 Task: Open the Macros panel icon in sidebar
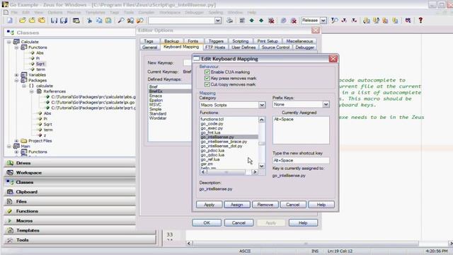pyautogui.click(x=10, y=220)
